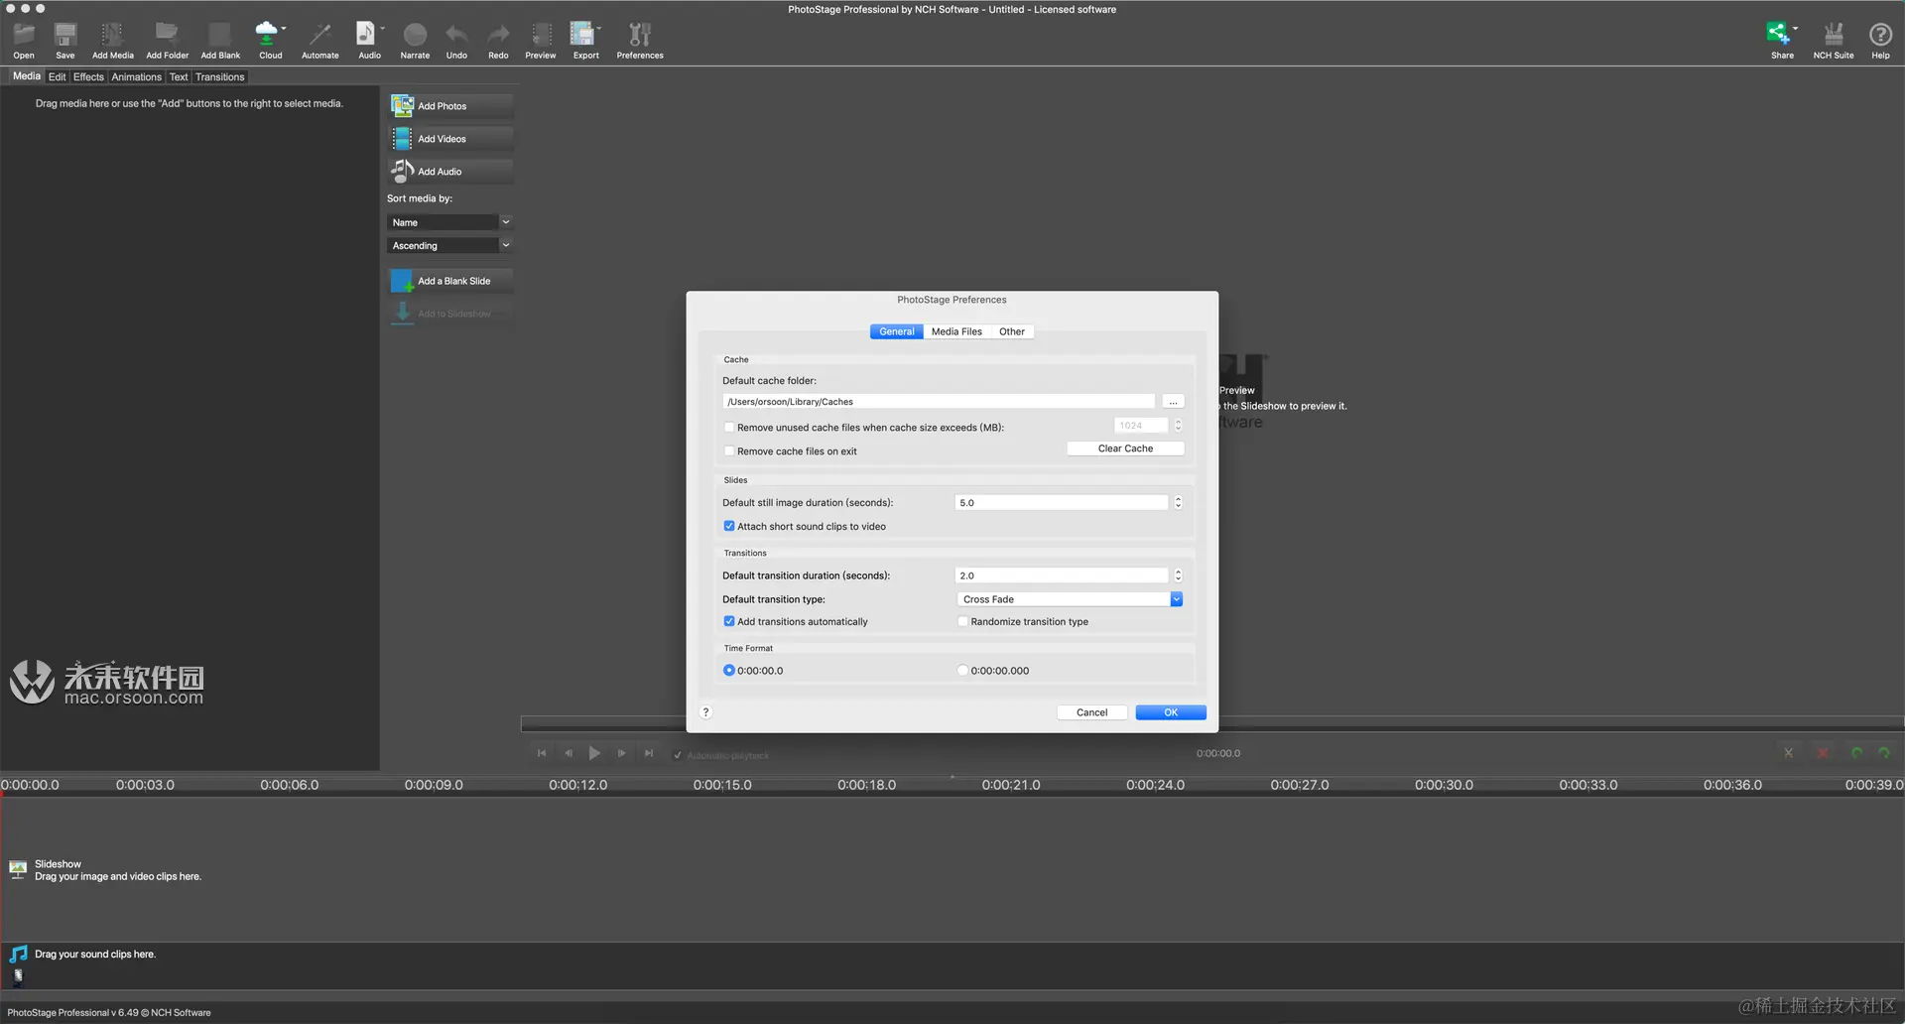
Task: Open the Default transition type dropdown
Action: pos(1070,599)
